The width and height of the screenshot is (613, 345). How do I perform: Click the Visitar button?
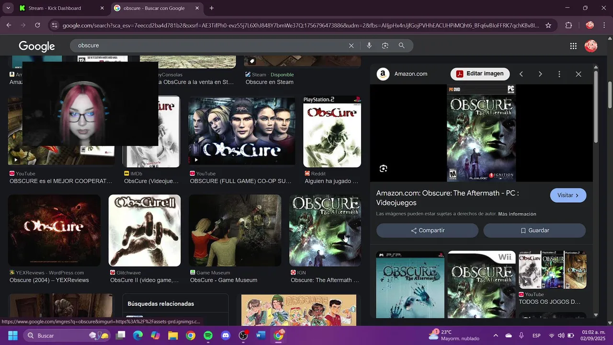pyautogui.click(x=568, y=195)
